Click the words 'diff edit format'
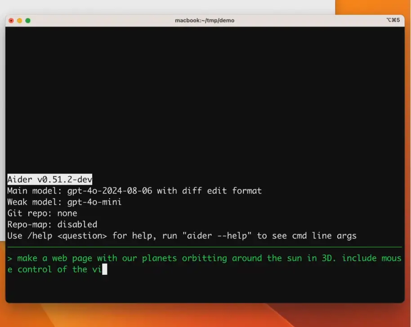 (x=222, y=191)
